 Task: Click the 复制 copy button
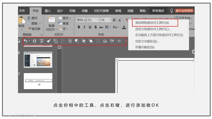coord(32,23)
